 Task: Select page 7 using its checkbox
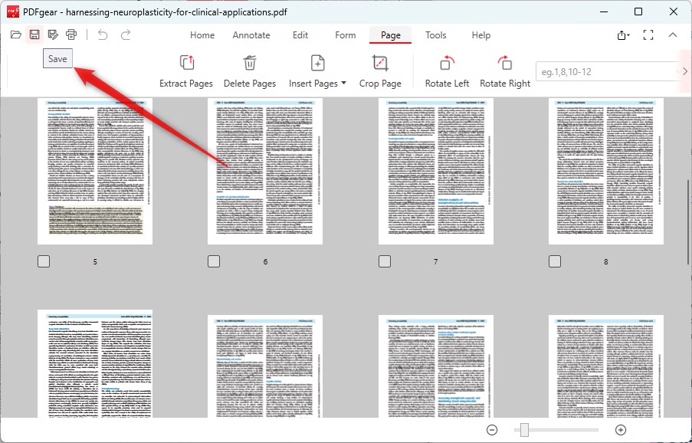pyautogui.click(x=384, y=261)
